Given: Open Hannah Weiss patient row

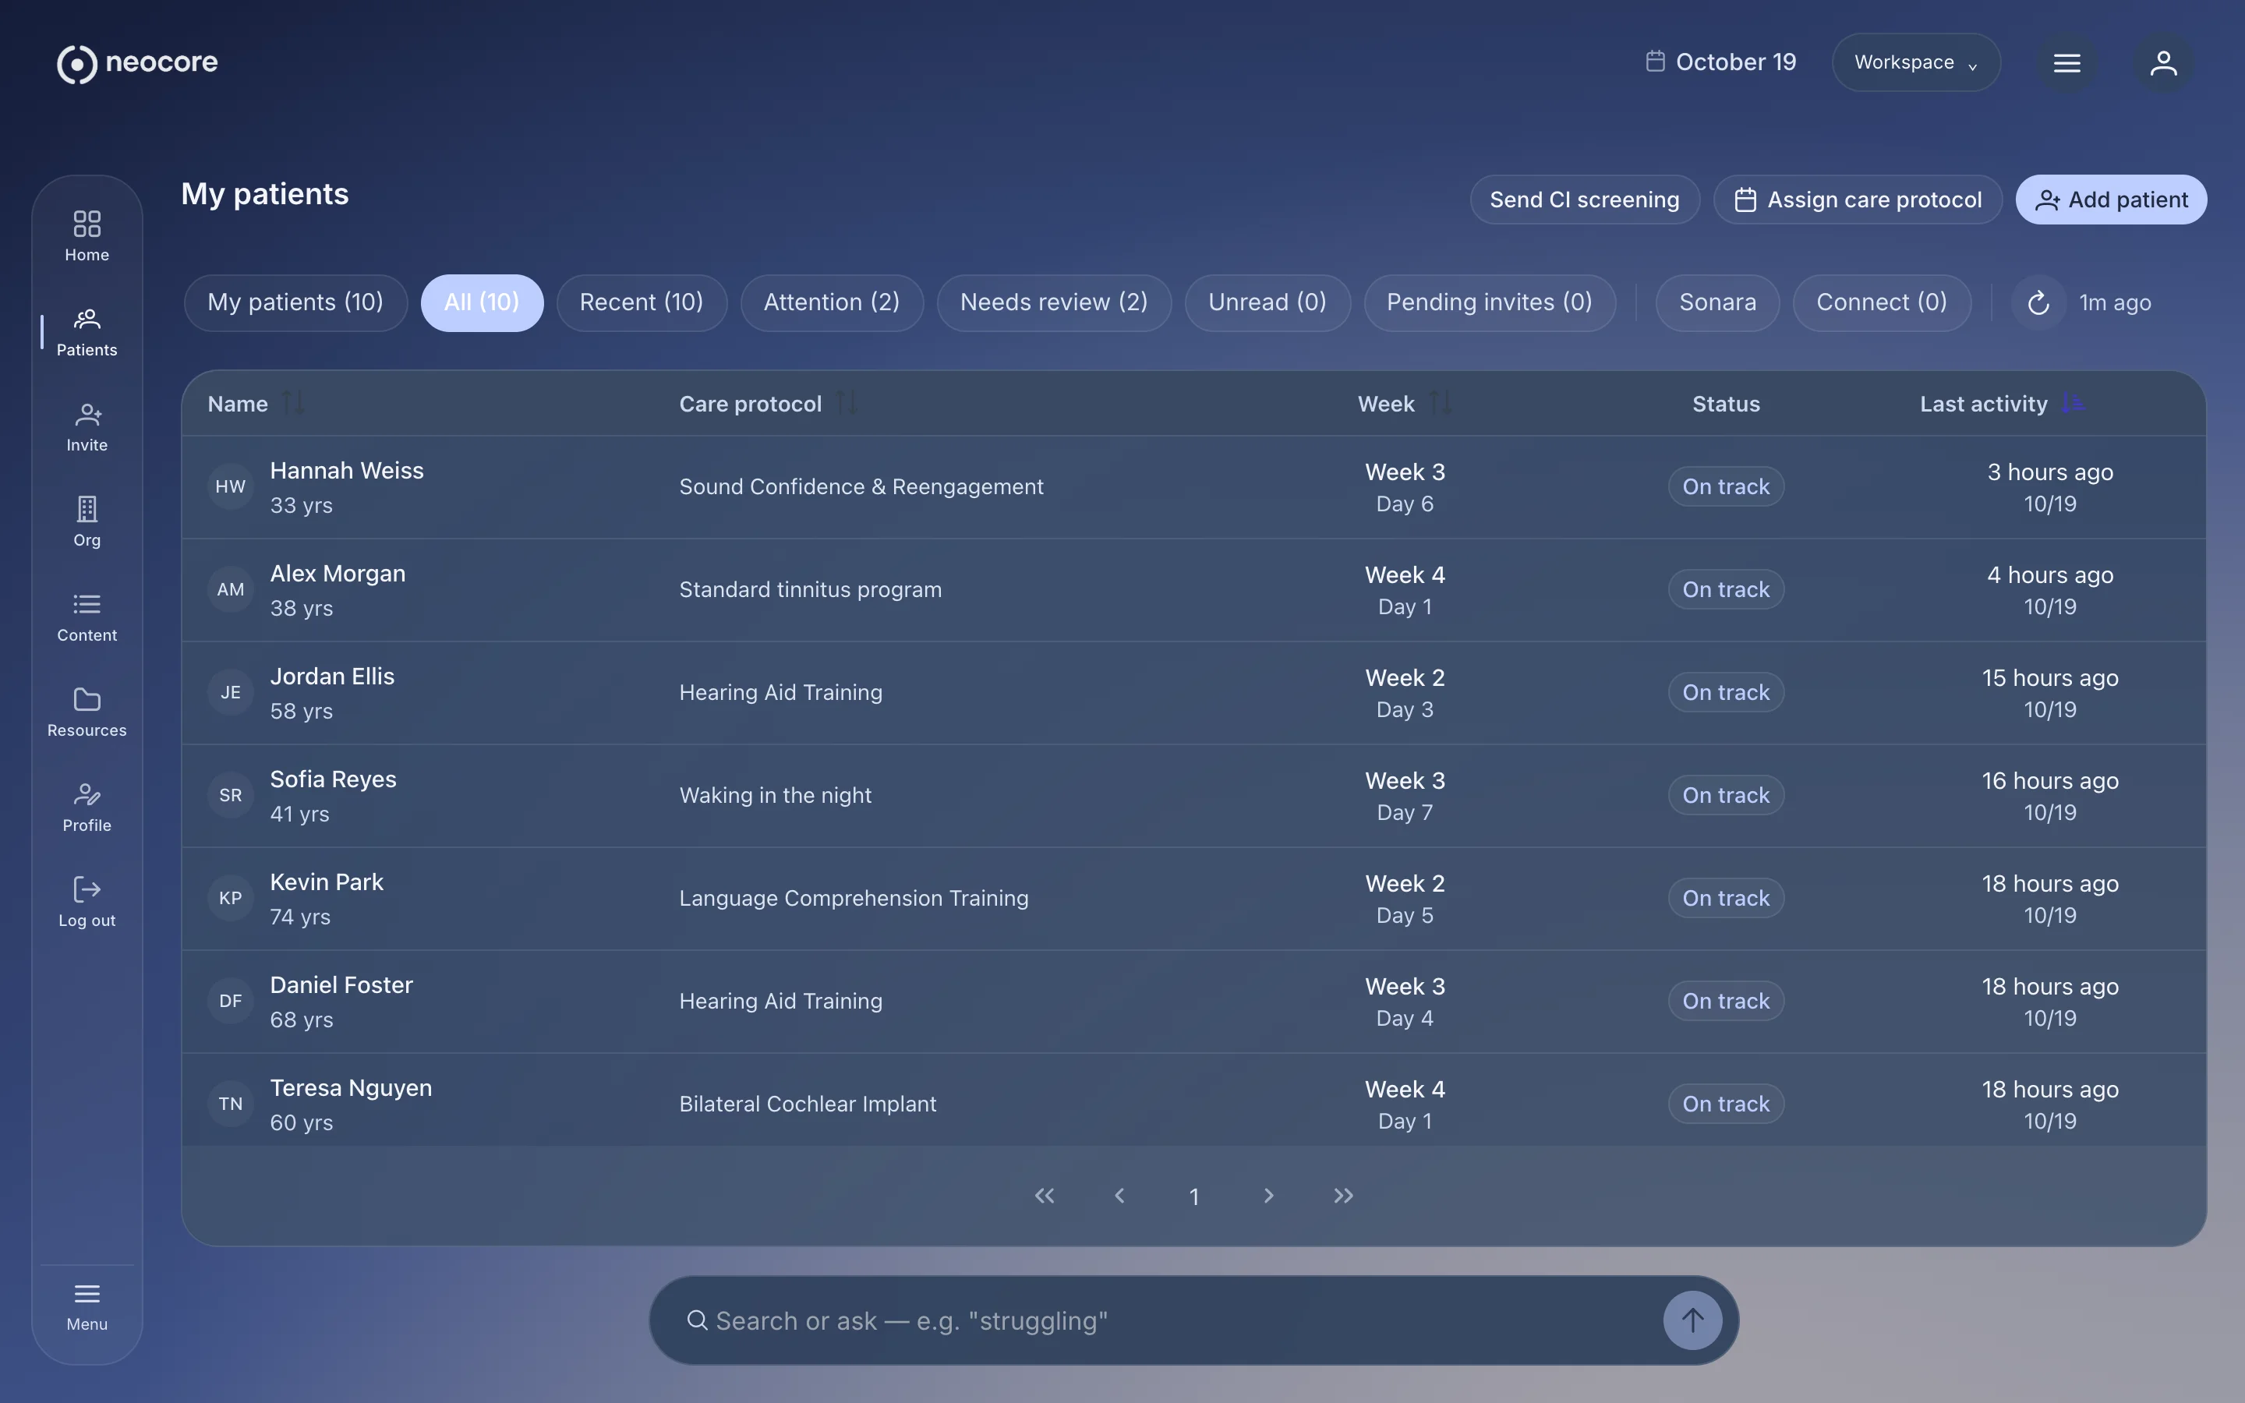Looking at the screenshot, I should 1193,487.
